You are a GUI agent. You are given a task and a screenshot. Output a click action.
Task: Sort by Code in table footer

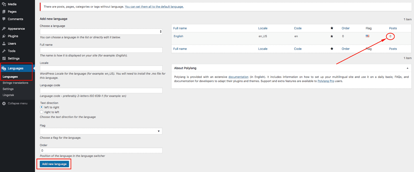click(298, 49)
